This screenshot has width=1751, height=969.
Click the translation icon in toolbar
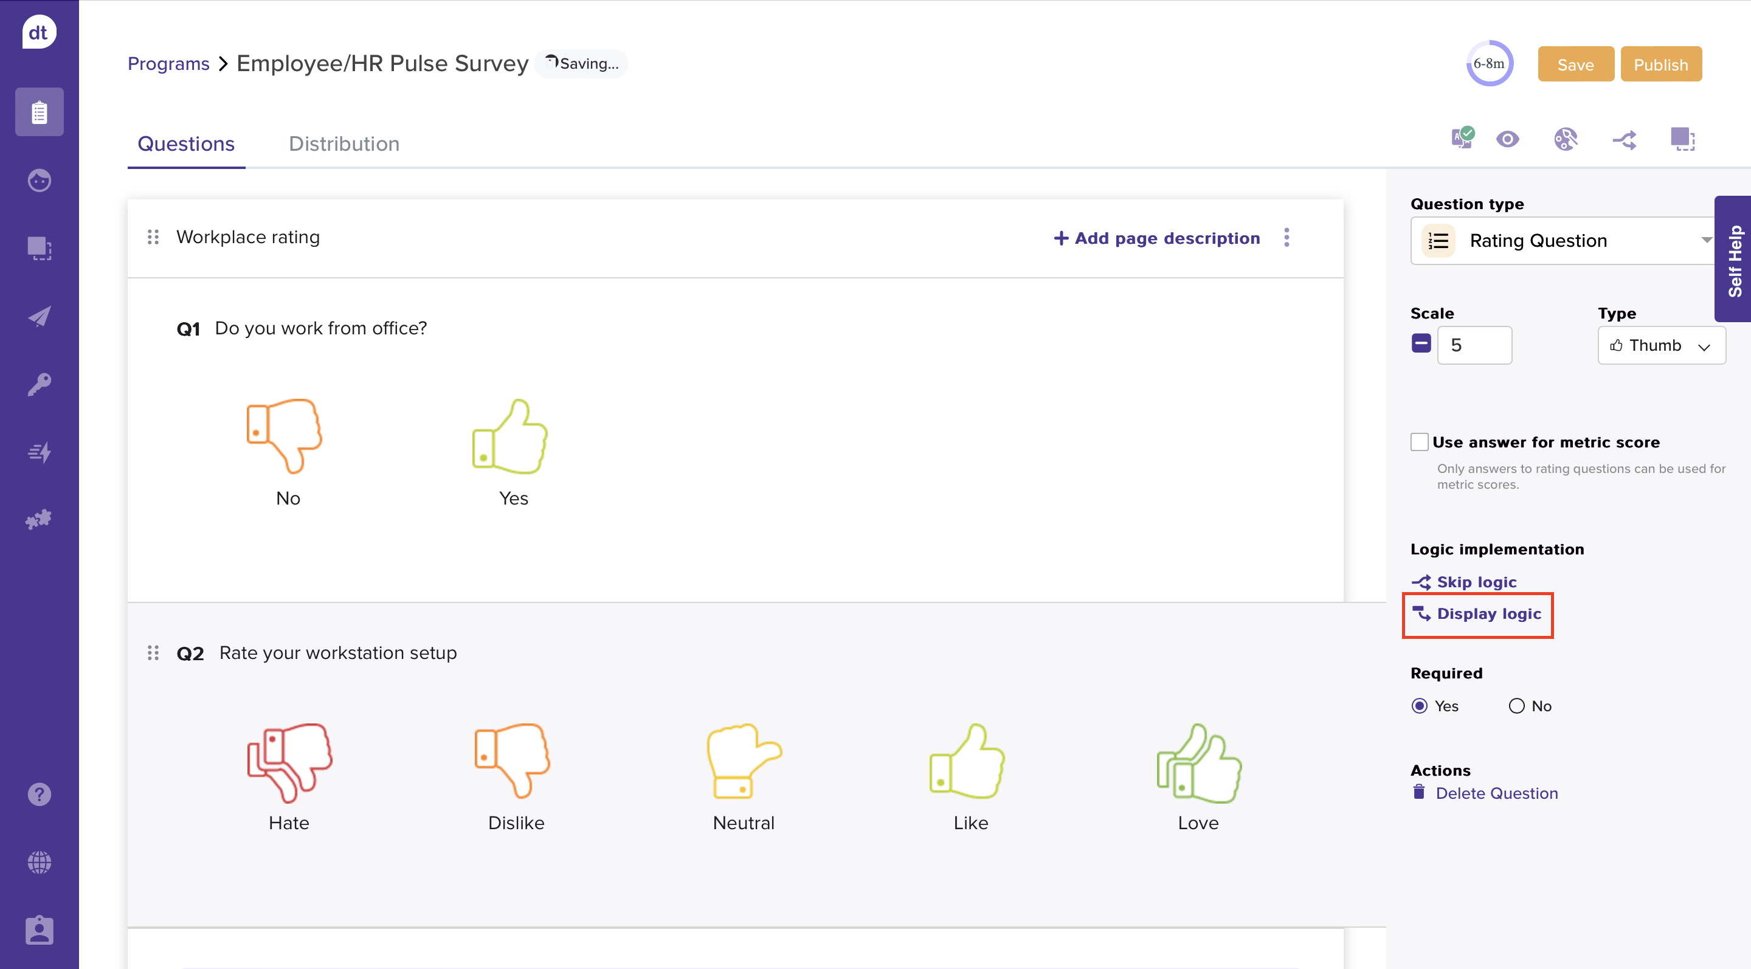1462,139
